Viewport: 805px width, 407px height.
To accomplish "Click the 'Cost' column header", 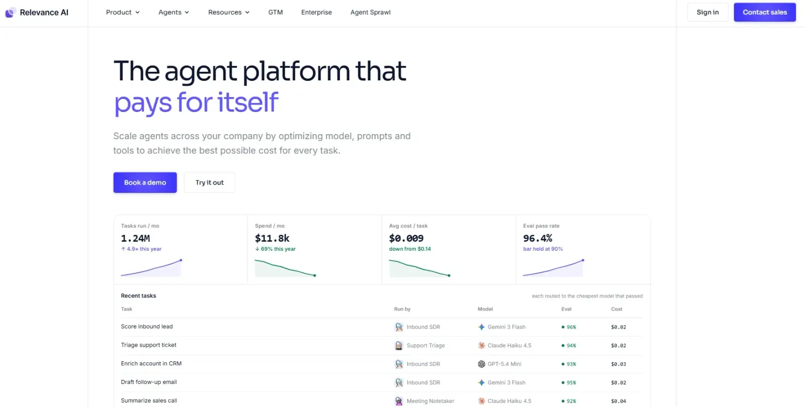I will click(617, 310).
